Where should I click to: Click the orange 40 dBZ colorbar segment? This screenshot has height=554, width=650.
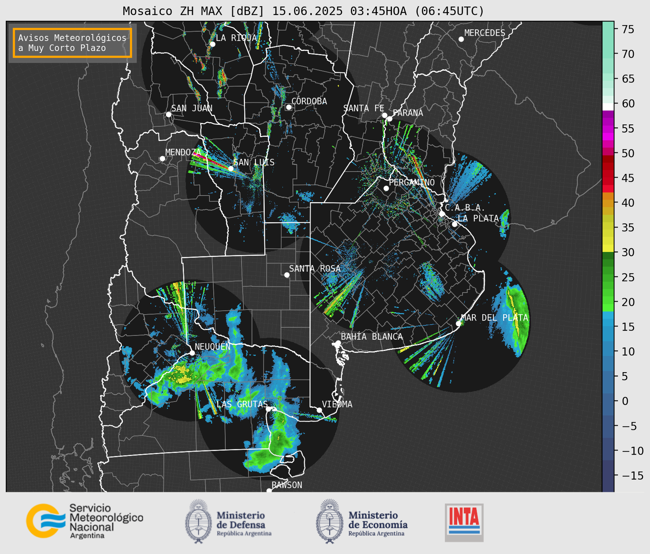tap(608, 203)
